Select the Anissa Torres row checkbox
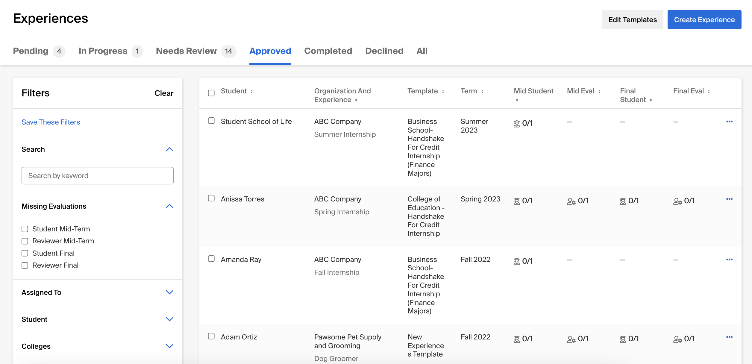This screenshot has width=752, height=364. tap(211, 198)
